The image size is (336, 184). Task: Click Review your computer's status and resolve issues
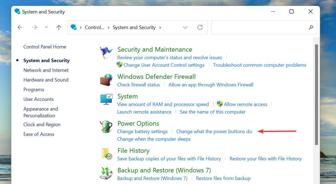170,58
